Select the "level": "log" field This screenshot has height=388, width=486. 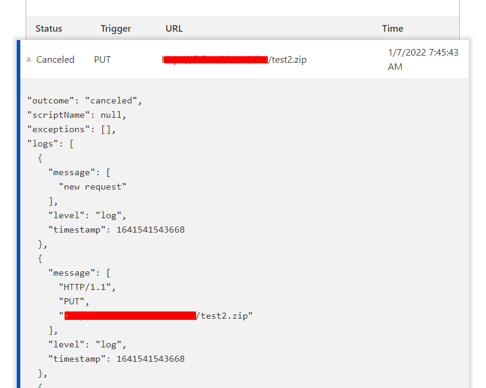(90, 215)
